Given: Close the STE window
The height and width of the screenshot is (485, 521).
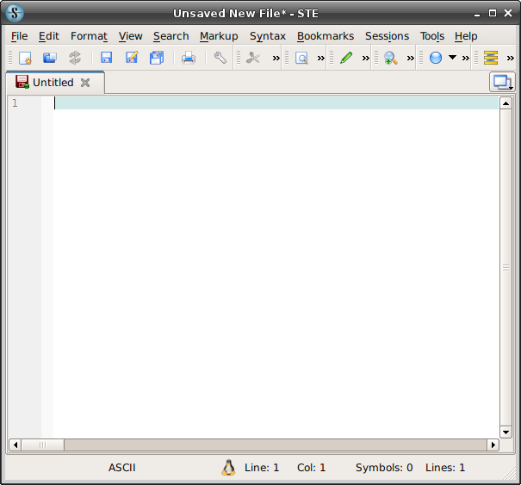Looking at the screenshot, I should point(508,13).
